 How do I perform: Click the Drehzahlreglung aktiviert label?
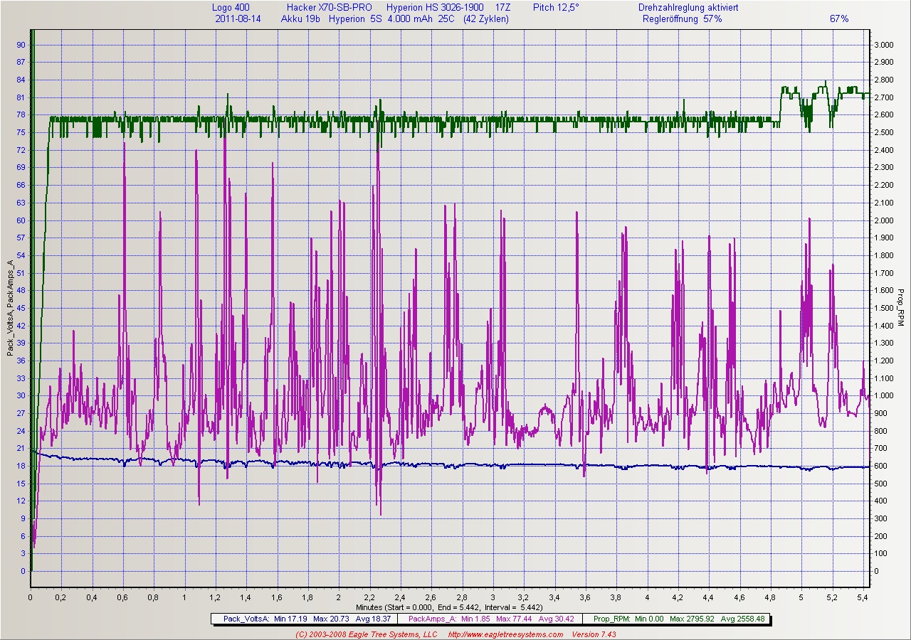pyautogui.click(x=688, y=7)
